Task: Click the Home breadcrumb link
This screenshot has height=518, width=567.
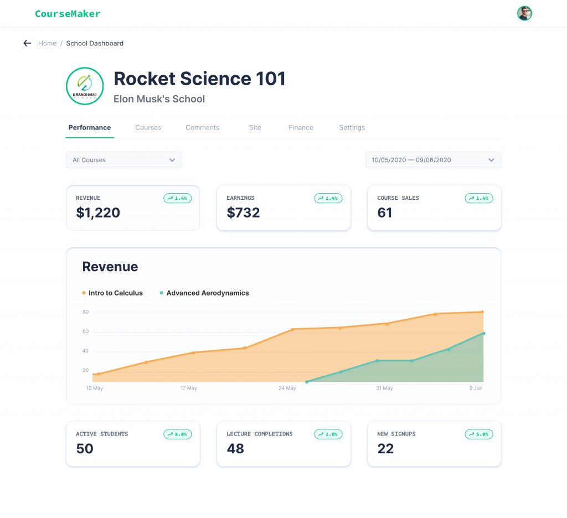Action: click(47, 43)
